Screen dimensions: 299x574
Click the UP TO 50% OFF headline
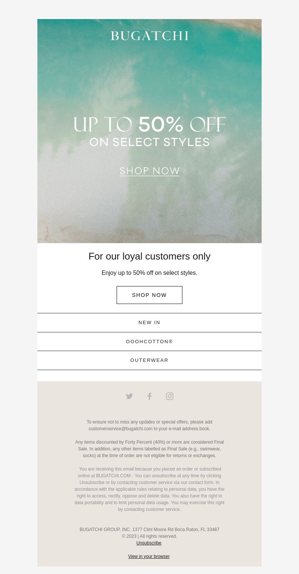click(x=149, y=125)
